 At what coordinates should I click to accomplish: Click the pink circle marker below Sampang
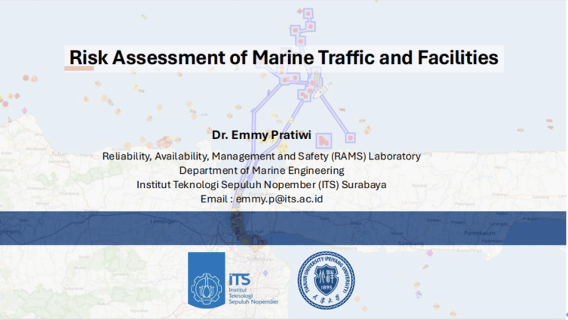(x=429, y=253)
